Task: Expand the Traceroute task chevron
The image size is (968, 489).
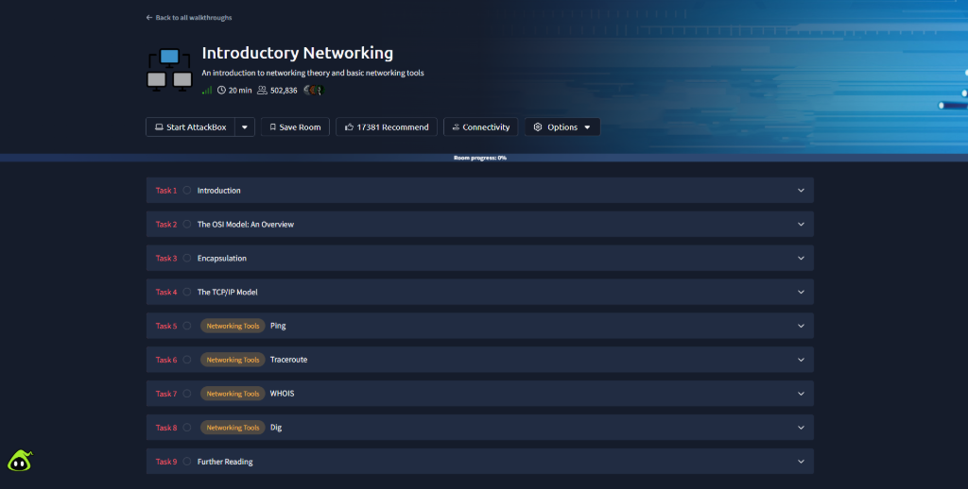Action: click(801, 360)
